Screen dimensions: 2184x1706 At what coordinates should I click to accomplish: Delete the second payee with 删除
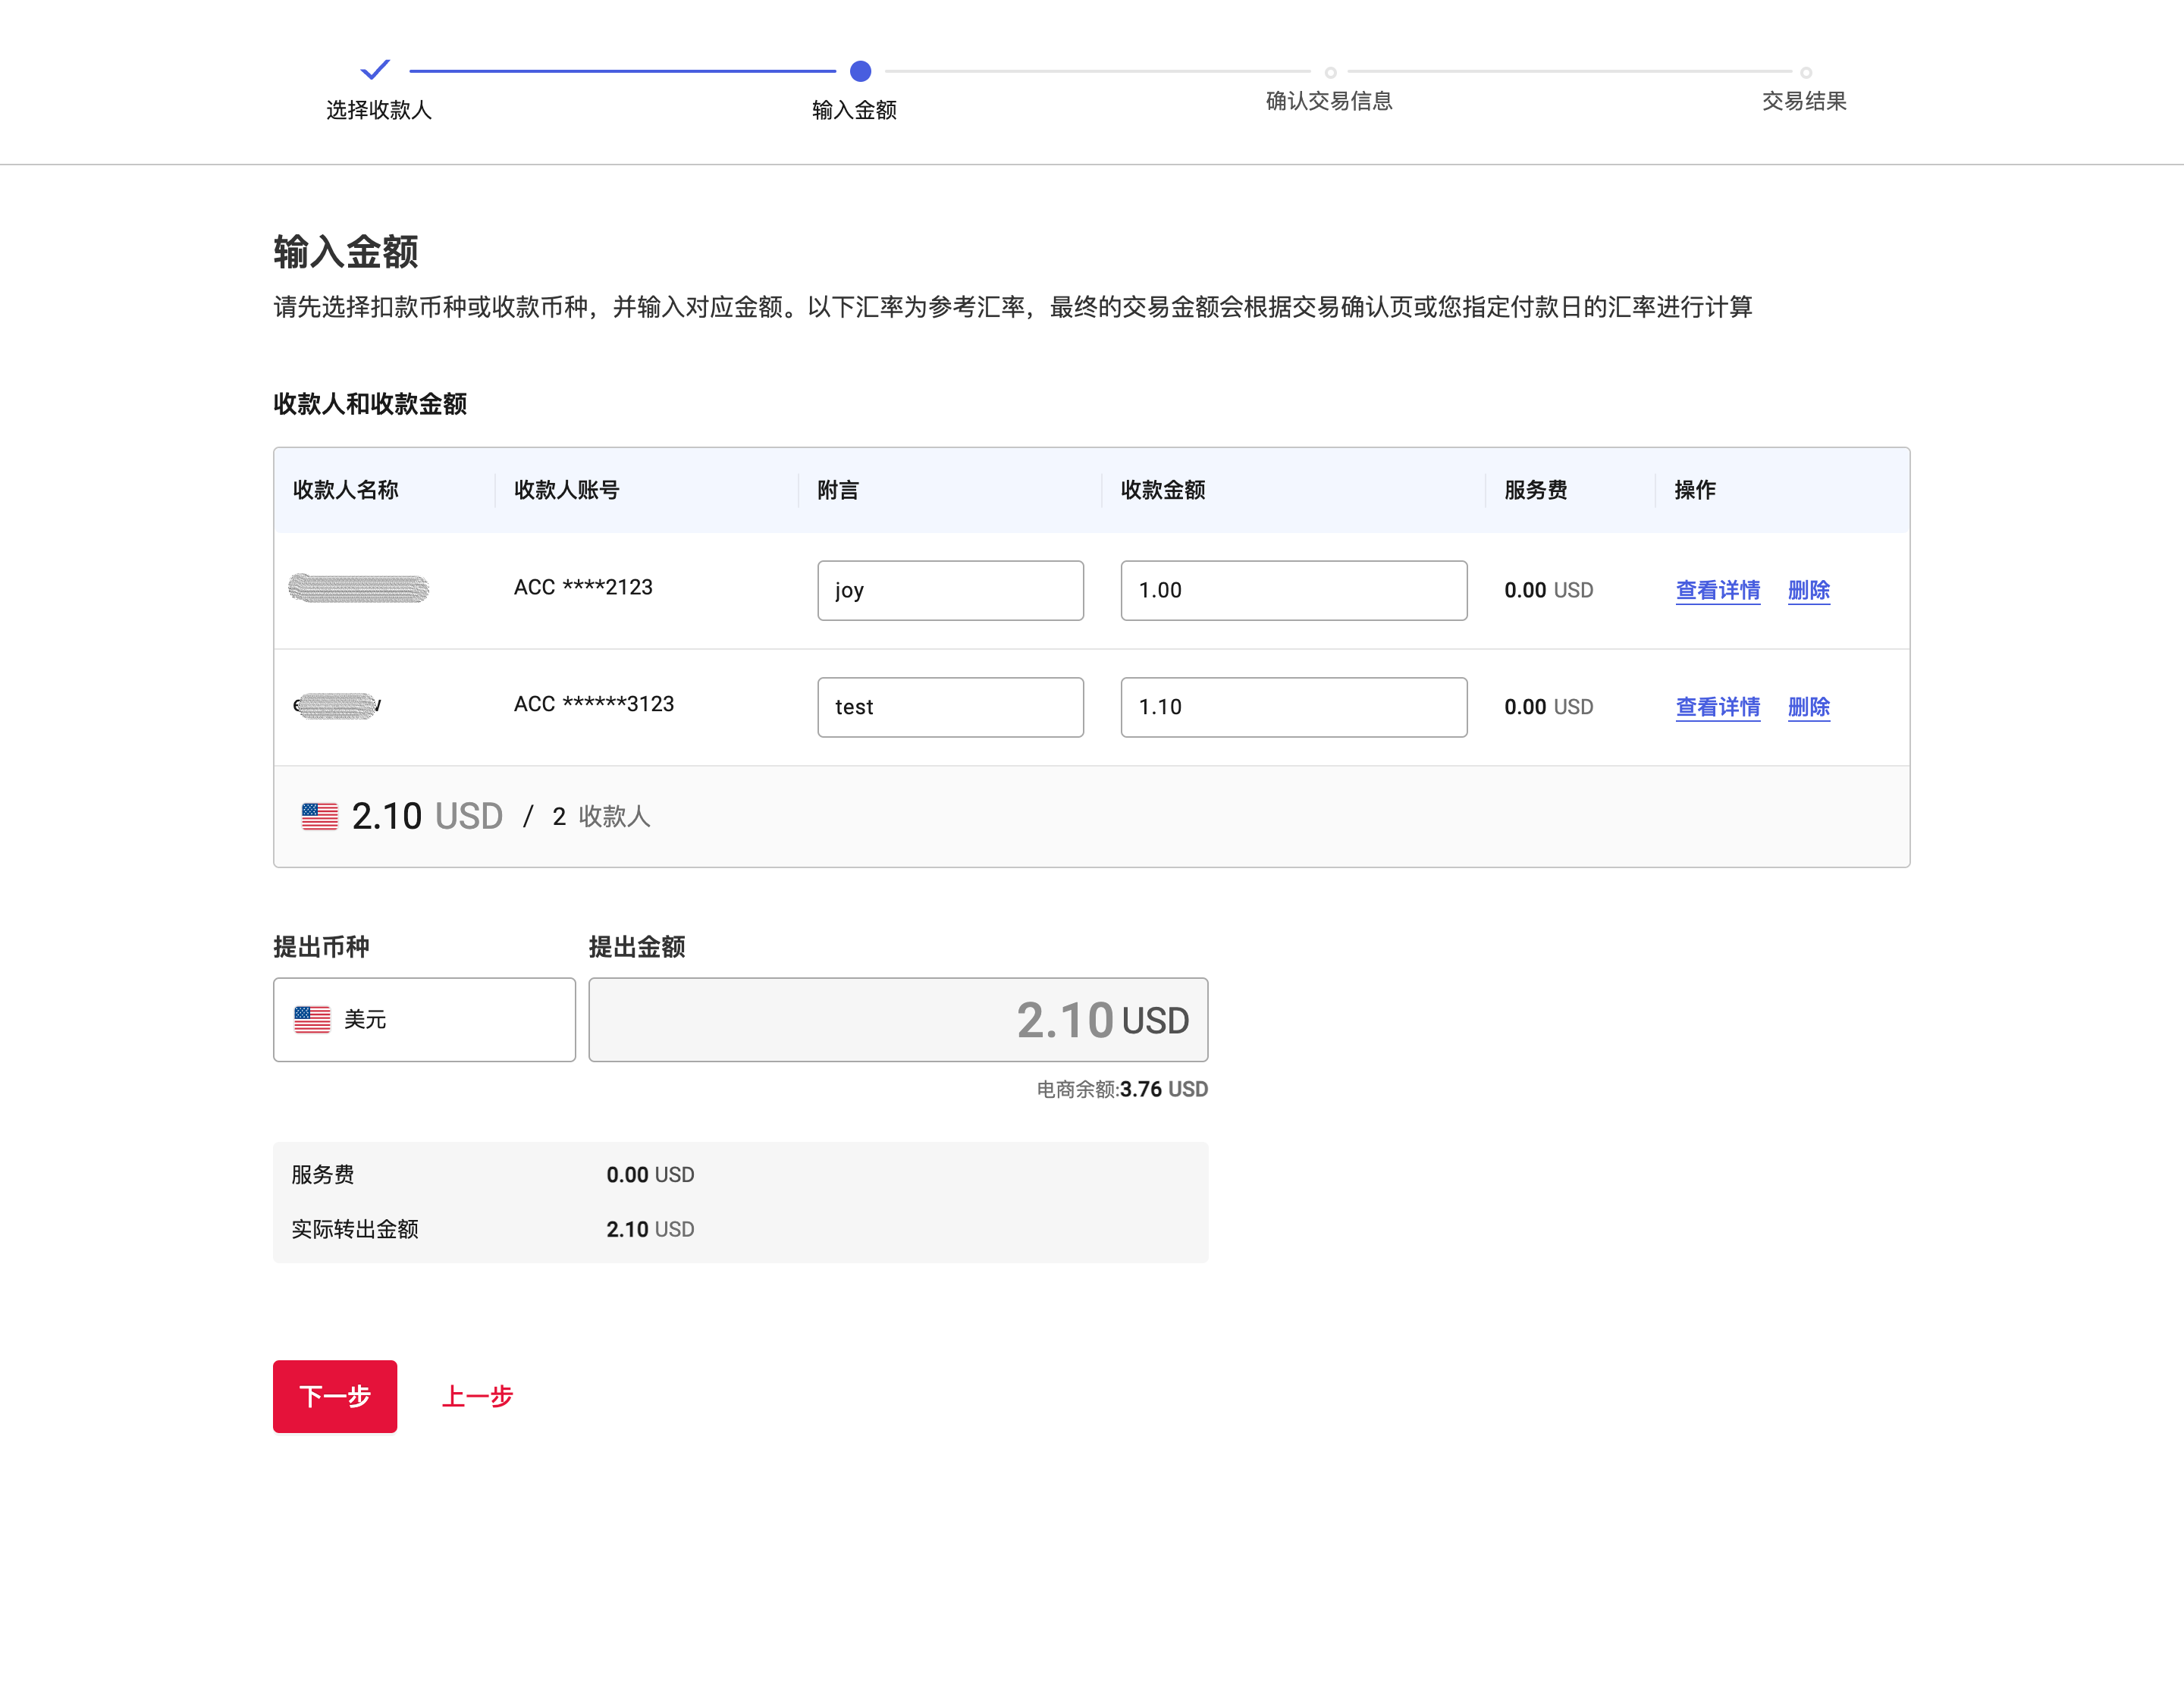coord(1808,707)
